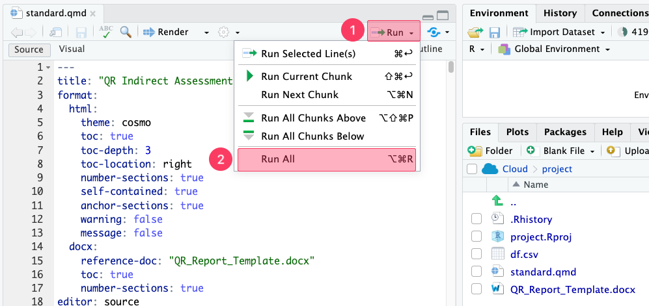Check the box next to df.csv

pos(476,254)
